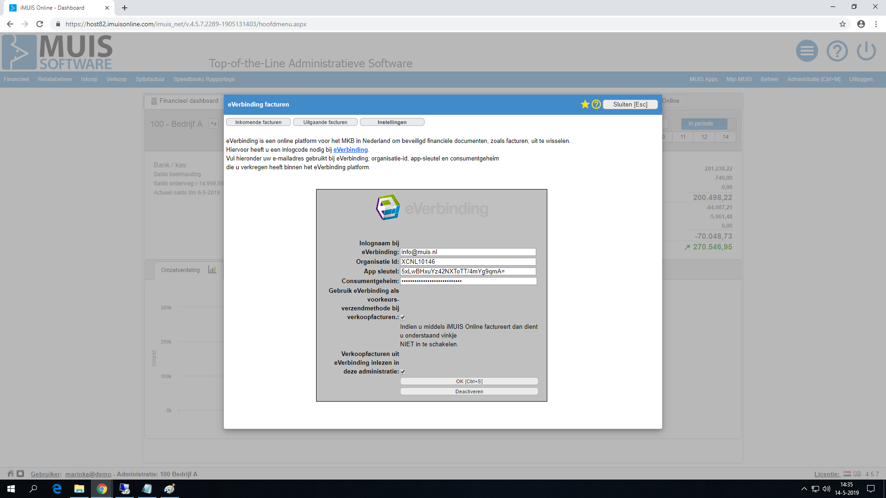
Task: Open the large help question mark icon
Action: click(837, 51)
